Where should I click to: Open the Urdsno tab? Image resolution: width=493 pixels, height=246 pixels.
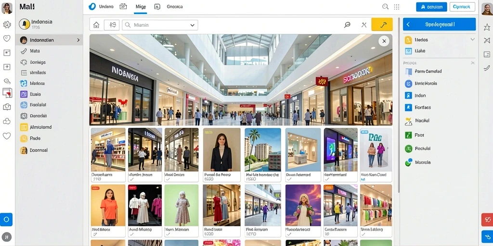click(x=101, y=7)
